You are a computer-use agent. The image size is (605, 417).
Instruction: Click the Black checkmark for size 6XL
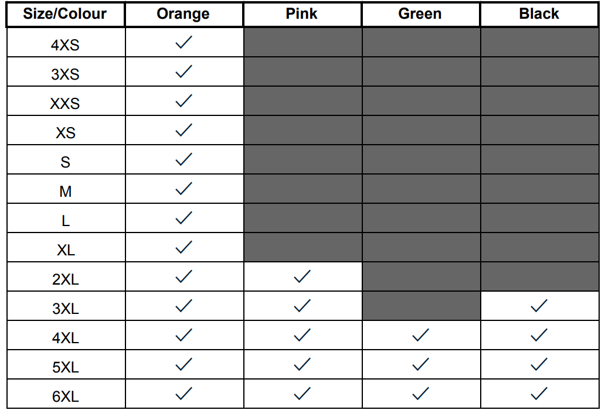(539, 394)
